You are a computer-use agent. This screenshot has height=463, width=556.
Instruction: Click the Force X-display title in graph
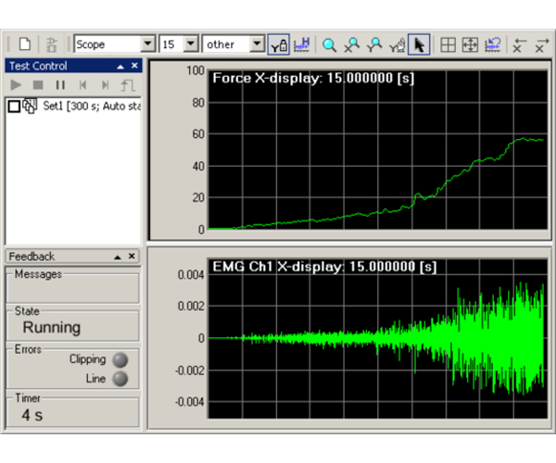click(x=313, y=78)
